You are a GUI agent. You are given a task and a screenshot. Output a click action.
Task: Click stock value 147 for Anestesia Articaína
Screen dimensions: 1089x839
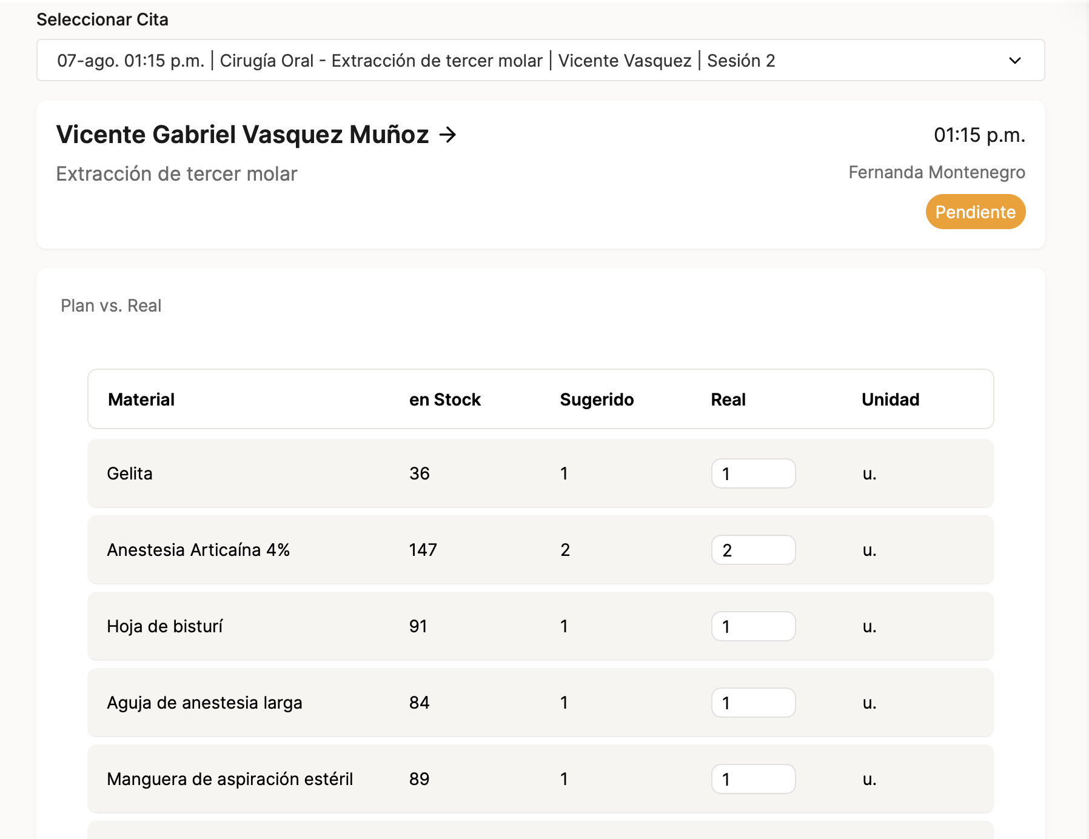[x=423, y=550]
